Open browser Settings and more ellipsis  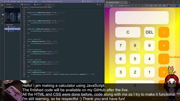173,6
